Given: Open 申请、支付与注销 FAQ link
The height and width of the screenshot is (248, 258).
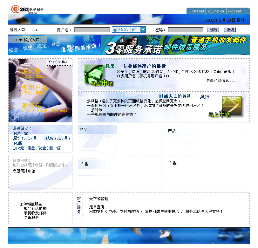Looking at the screenshot, I should [x=123, y=212].
